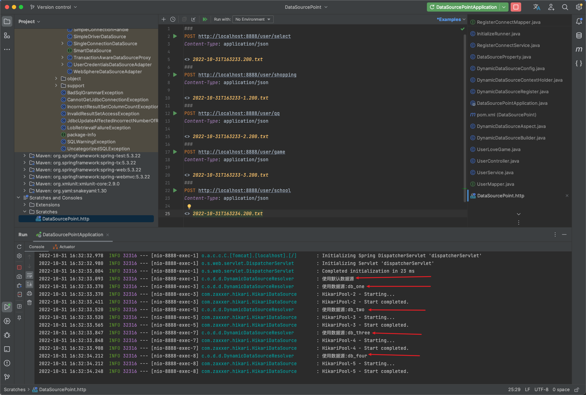Click the Run tool window icon in left sidebar

click(x=7, y=307)
